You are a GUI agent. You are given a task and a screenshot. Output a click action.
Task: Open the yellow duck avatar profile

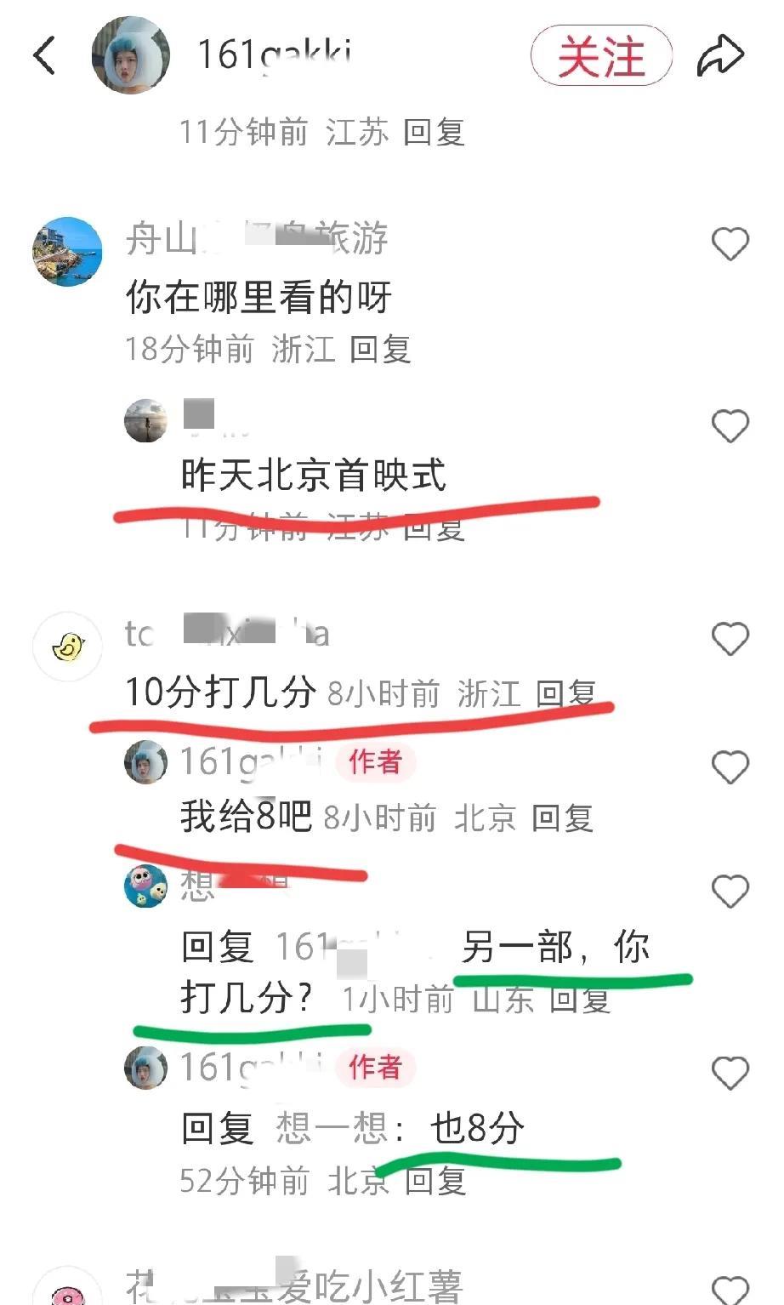click(x=67, y=647)
